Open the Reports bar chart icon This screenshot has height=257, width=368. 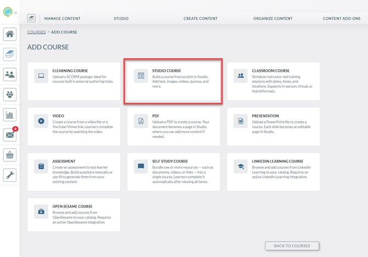click(x=10, y=115)
